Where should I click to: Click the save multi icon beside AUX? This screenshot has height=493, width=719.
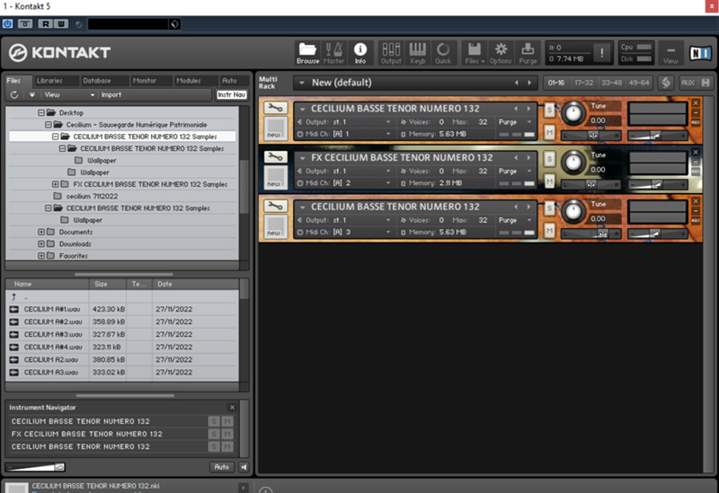click(706, 83)
